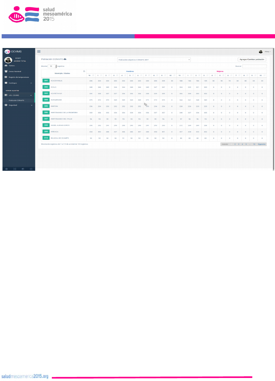The height and width of the screenshot is (381, 275).
Task: Go to page 5 in pagination
Action: coord(246,144)
